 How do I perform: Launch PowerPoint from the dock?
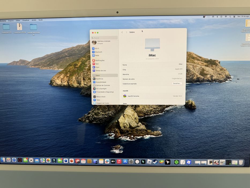coord(72,161)
